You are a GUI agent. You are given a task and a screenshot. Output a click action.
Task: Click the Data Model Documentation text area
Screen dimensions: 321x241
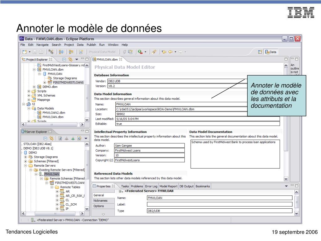coord(235,154)
